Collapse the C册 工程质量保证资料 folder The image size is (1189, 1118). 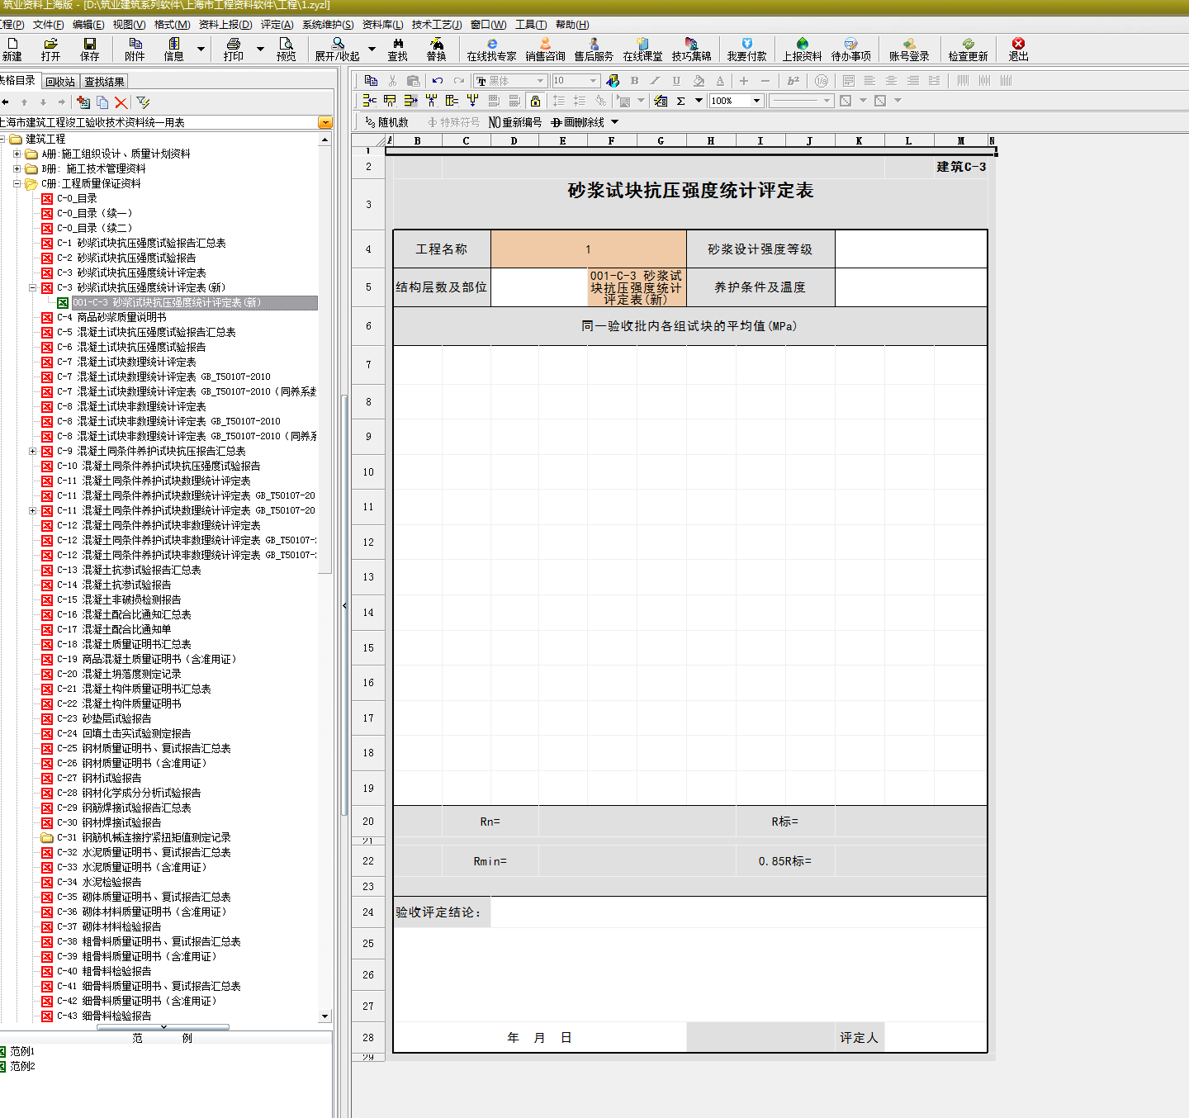point(17,183)
